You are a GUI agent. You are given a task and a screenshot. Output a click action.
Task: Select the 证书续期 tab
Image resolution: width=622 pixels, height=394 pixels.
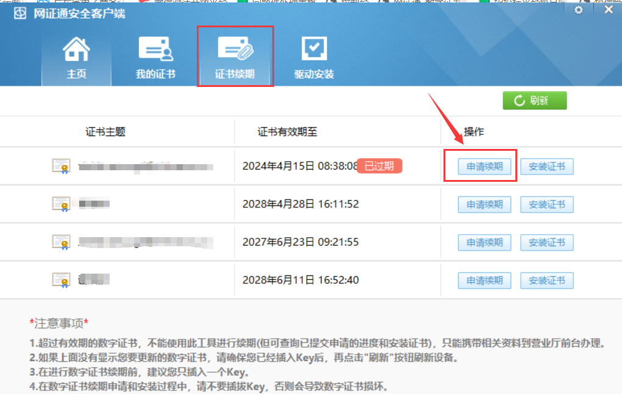coord(235,59)
